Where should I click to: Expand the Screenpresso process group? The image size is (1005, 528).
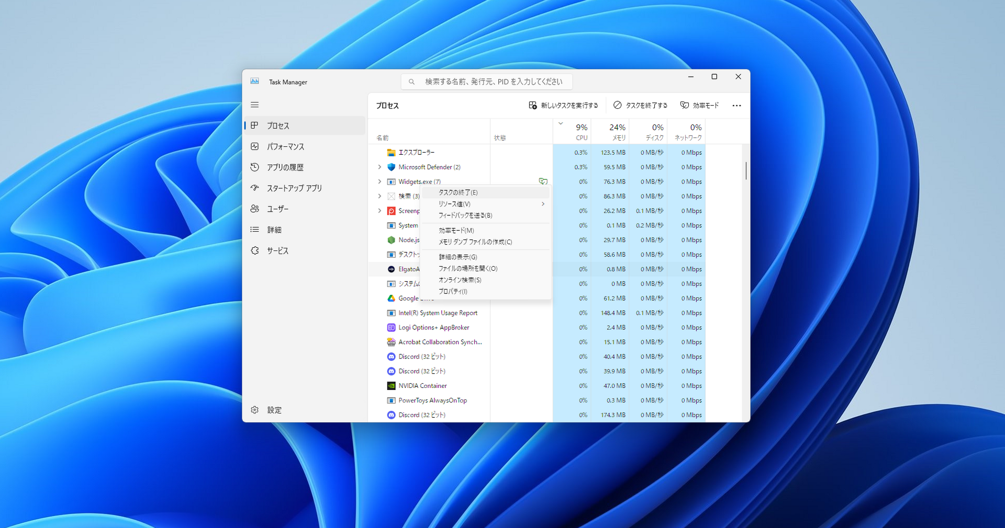[379, 211]
